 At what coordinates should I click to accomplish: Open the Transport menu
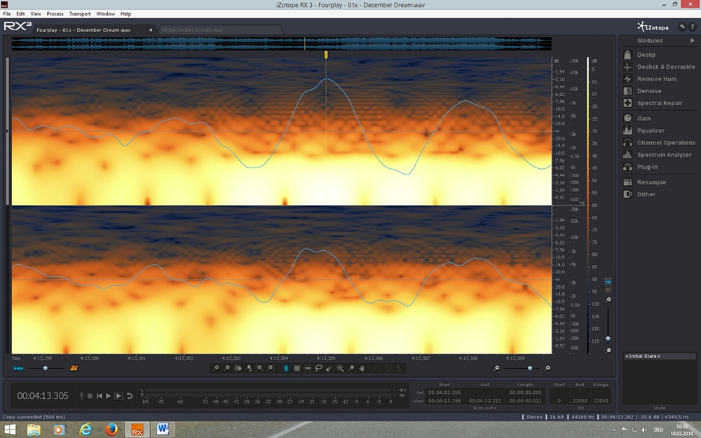[x=80, y=14]
